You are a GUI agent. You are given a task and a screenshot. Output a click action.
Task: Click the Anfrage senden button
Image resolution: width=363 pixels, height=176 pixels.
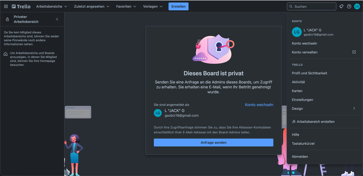(x=213, y=143)
